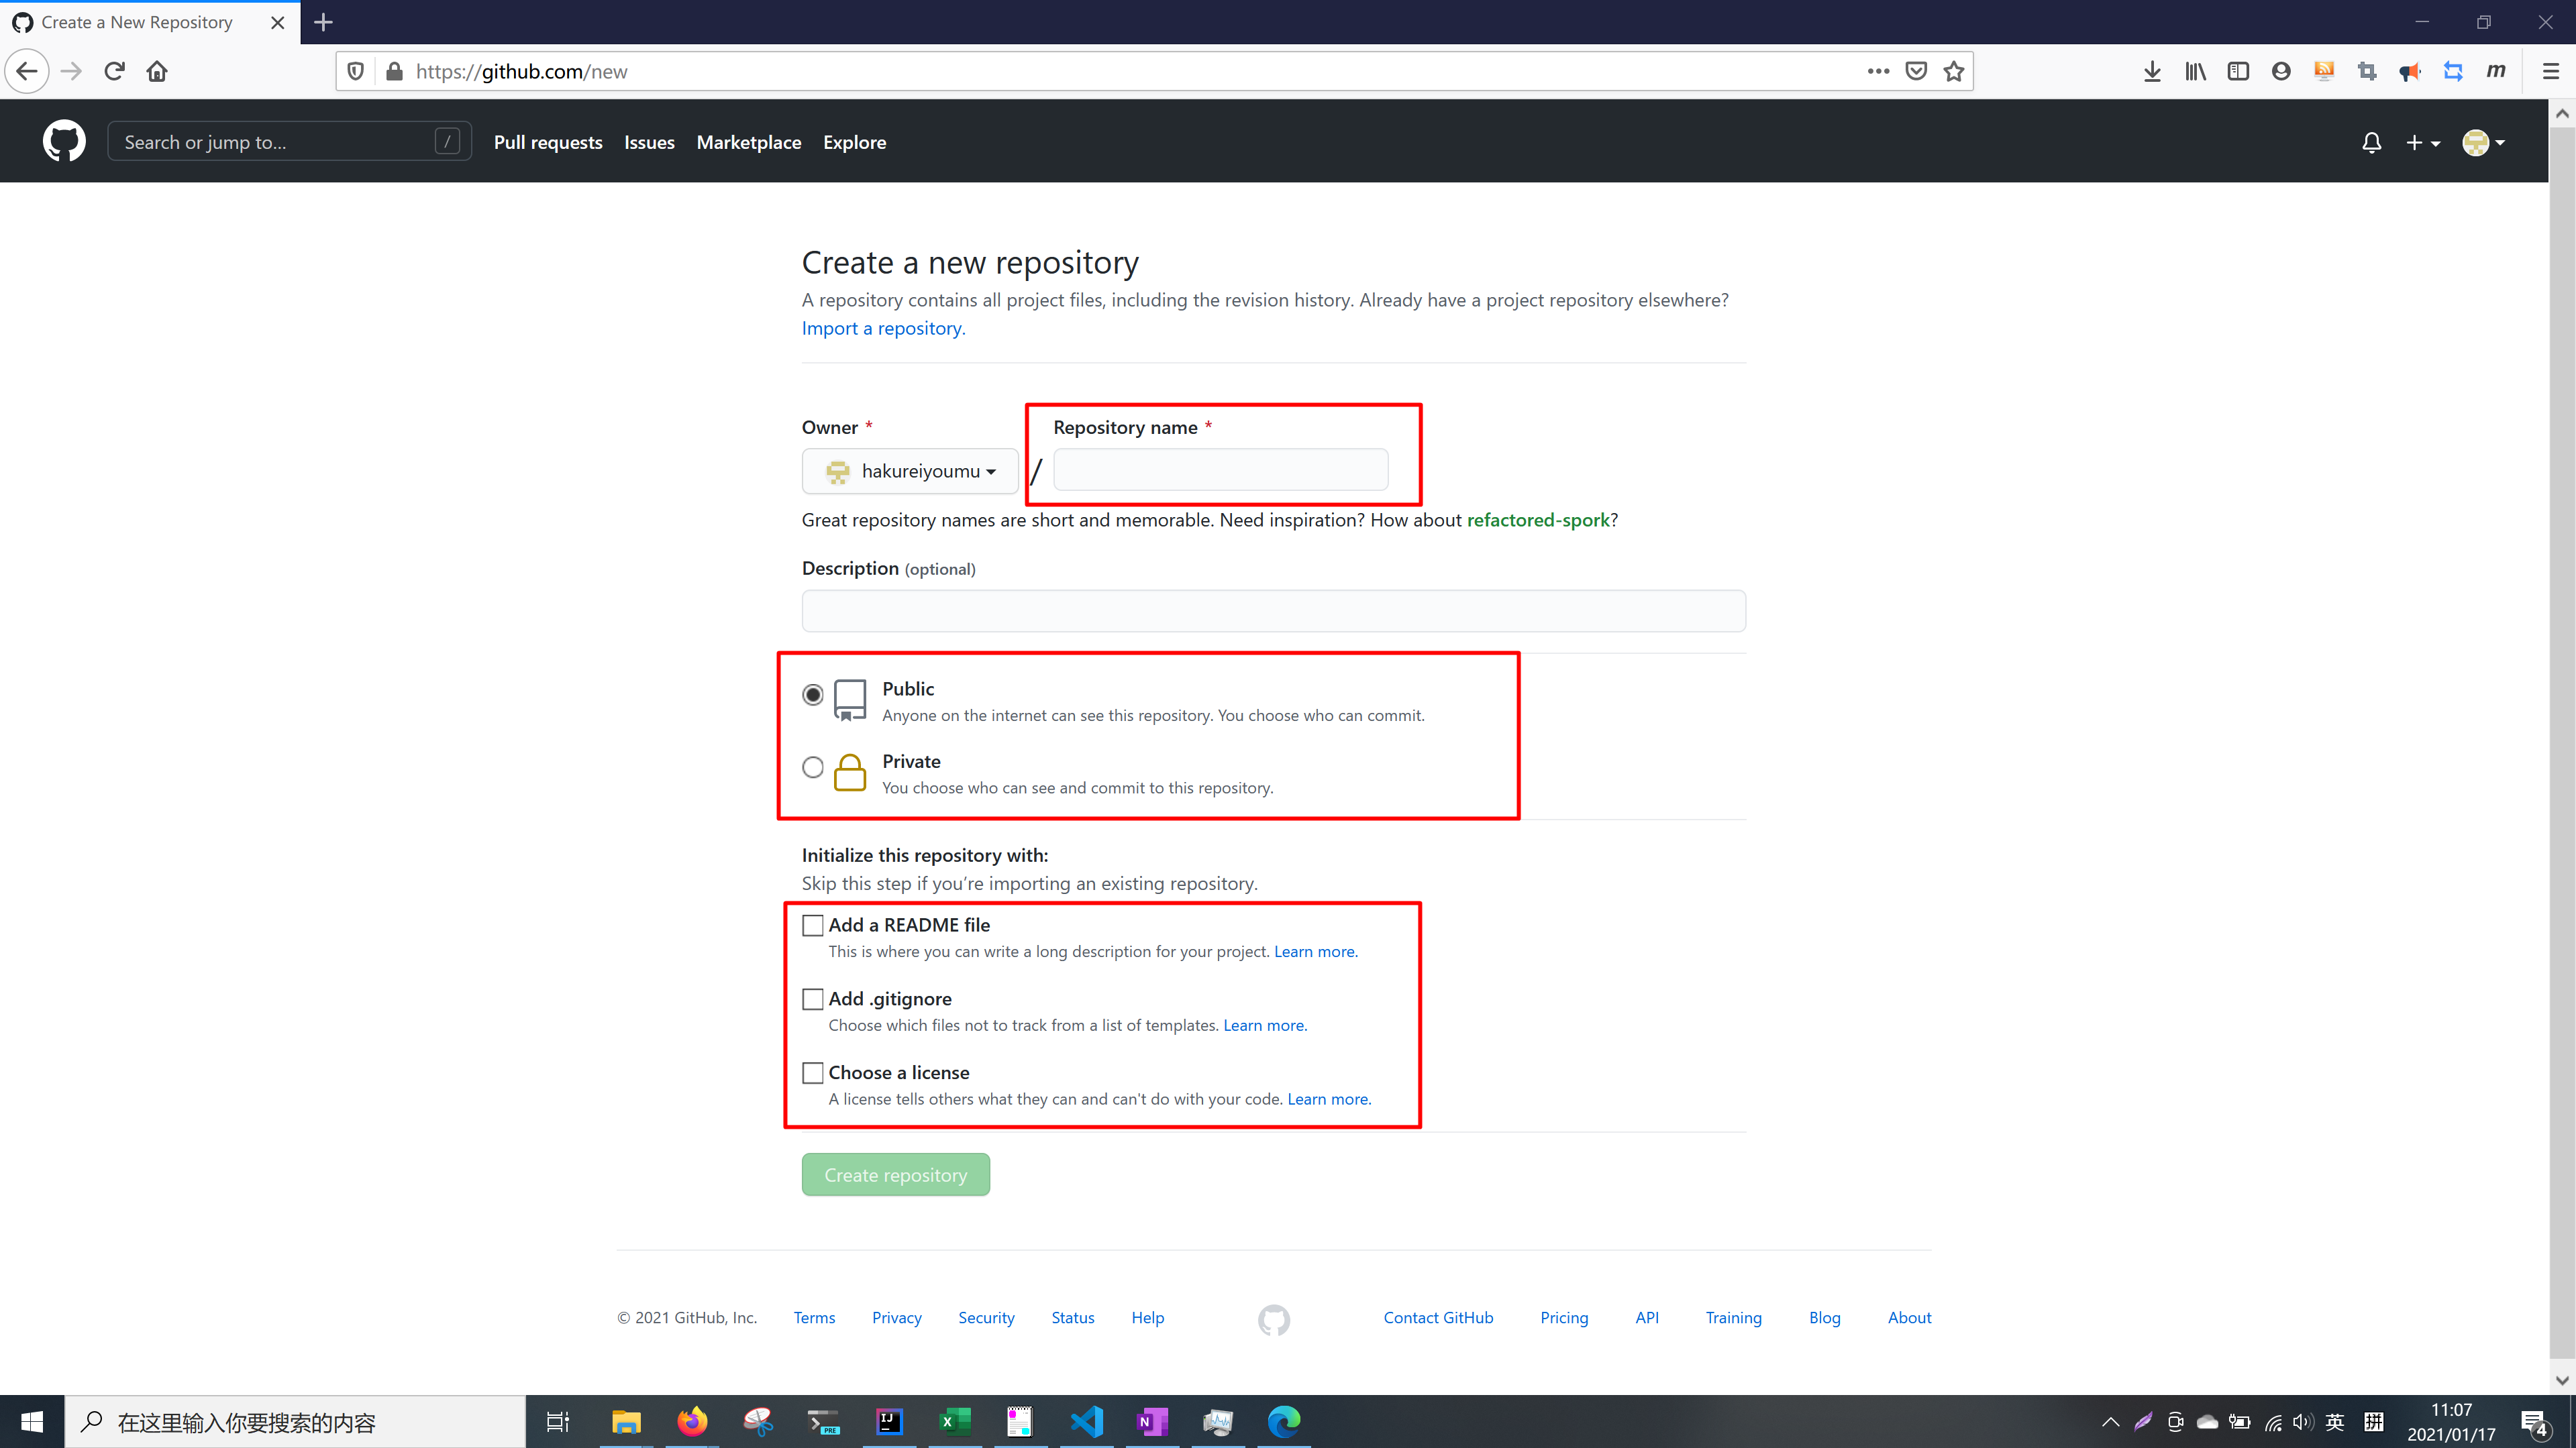Open Marketplace from the top navigation bar

(x=748, y=142)
